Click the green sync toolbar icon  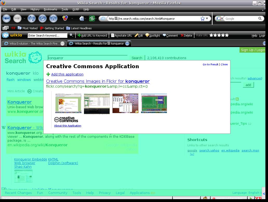(x=92, y=18)
